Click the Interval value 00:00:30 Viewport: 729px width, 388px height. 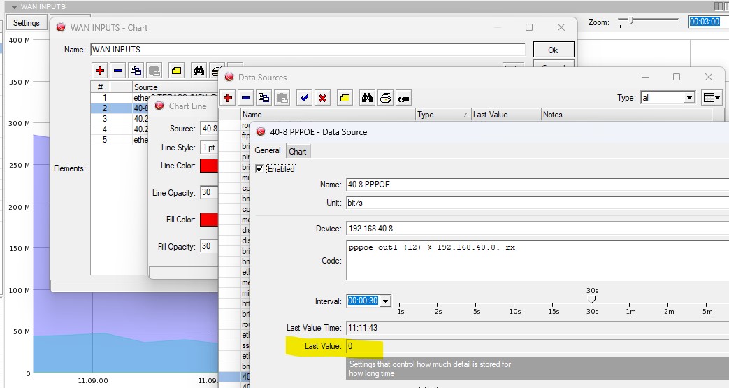click(x=363, y=301)
